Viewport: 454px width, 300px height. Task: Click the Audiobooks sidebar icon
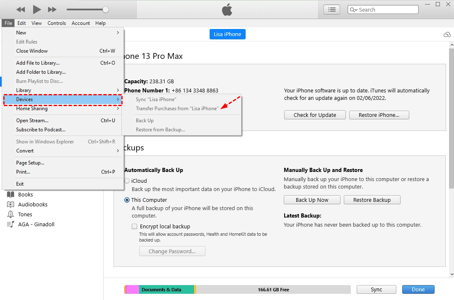click(10, 204)
